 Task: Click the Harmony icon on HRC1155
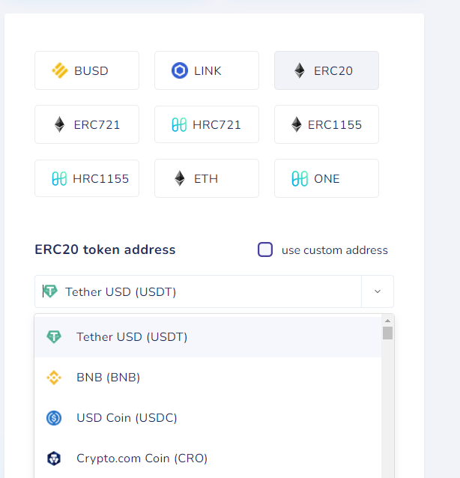(59, 179)
